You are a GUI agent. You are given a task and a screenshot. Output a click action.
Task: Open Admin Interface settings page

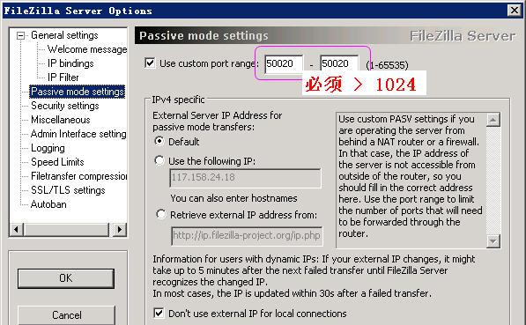click(x=78, y=134)
